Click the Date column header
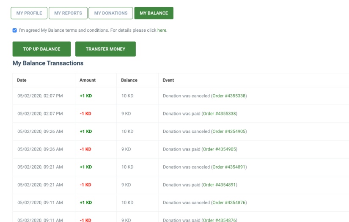 point(22,80)
